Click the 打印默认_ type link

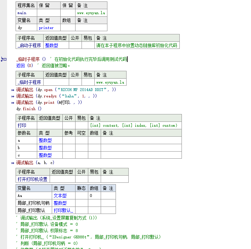[63, 210]
